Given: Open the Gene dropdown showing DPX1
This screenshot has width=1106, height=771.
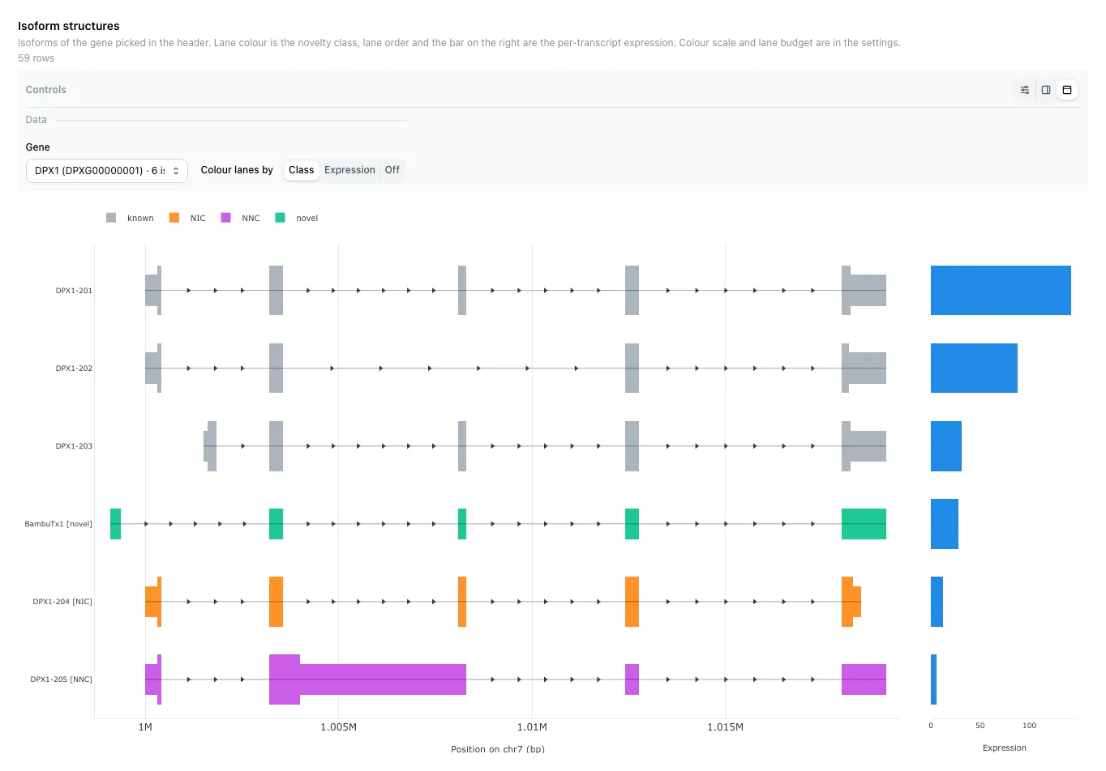Looking at the screenshot, I should [x=107, y=171].
